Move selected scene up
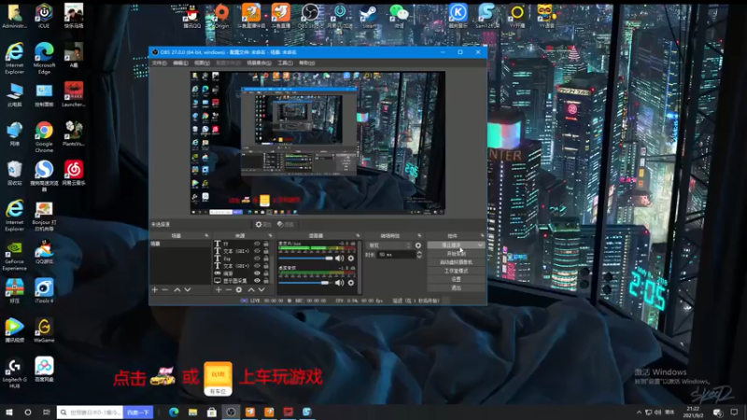The height and width of the screenshot is (420, 747). [x=177, y=289]
